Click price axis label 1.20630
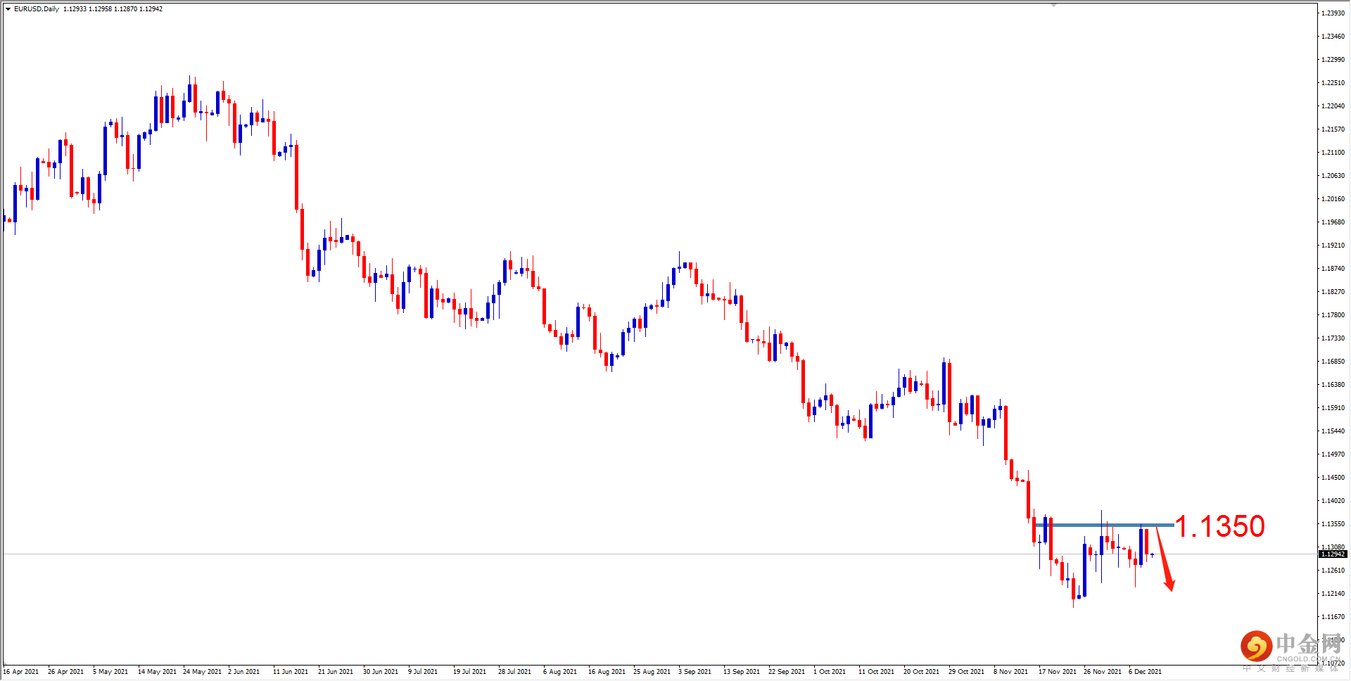The height and width of the screenshot is (681, 1351). click(1333, 176)
